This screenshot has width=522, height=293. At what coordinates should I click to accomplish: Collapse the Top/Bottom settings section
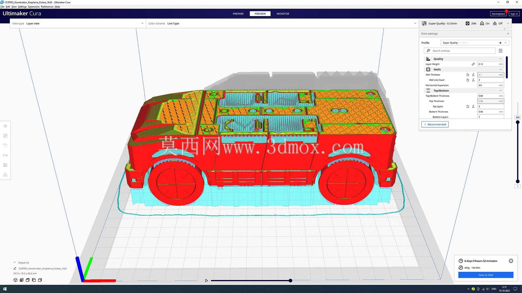coord(500,91)
